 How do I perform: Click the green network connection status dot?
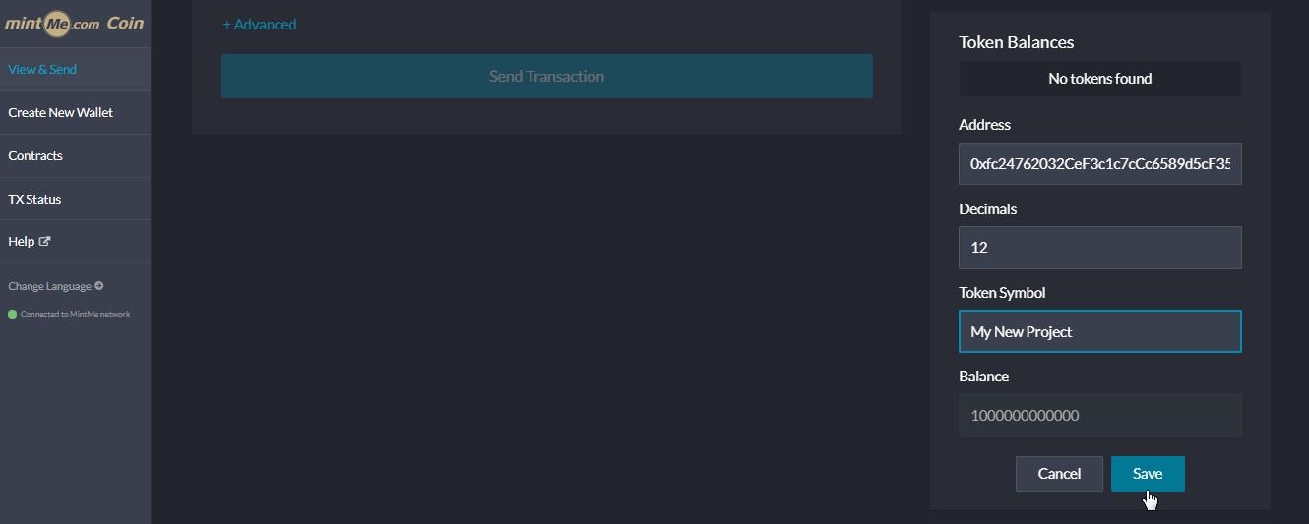(x=13, y=315)
